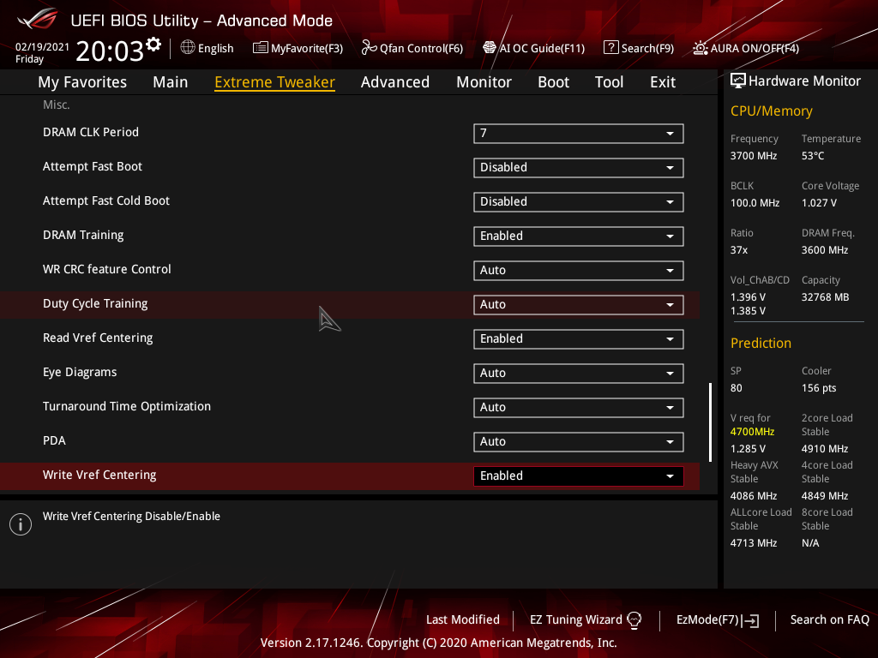Open MyFavorite(F3) label

(307, 49)
